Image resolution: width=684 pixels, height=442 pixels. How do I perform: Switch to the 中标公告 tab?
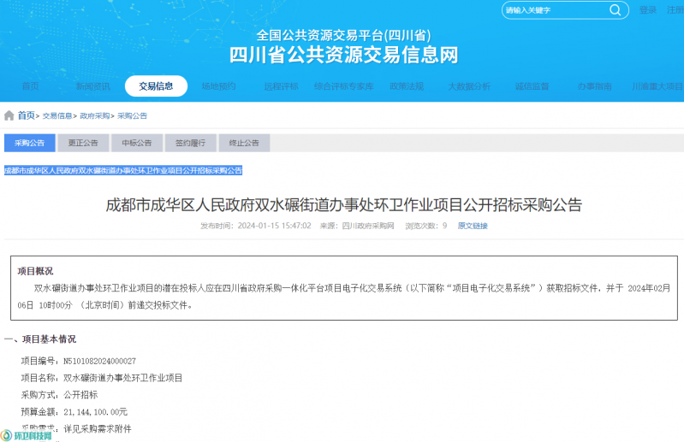coord(137,143)
